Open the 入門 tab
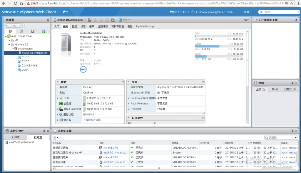Image resolution: width=301 pixels, height=173 pixels. pyautogui.click(x=57, y=26)
